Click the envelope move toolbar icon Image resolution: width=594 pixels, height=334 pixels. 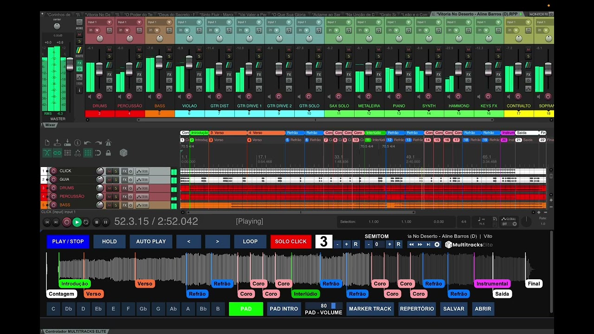pyautogui.click(x=77, y=153)
